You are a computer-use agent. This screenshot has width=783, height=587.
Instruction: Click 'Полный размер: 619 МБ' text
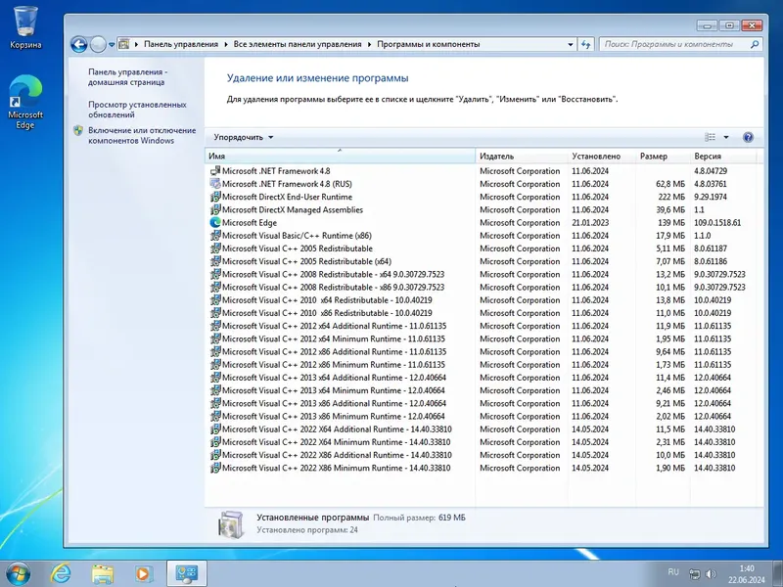point(420,518)
